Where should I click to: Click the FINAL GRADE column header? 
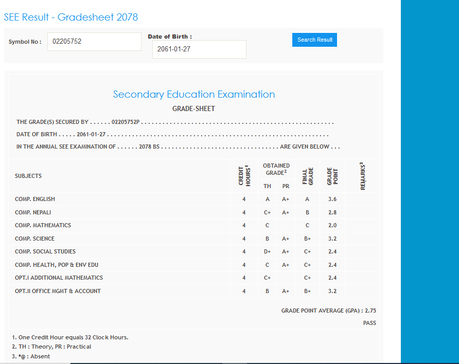point(308,175)
